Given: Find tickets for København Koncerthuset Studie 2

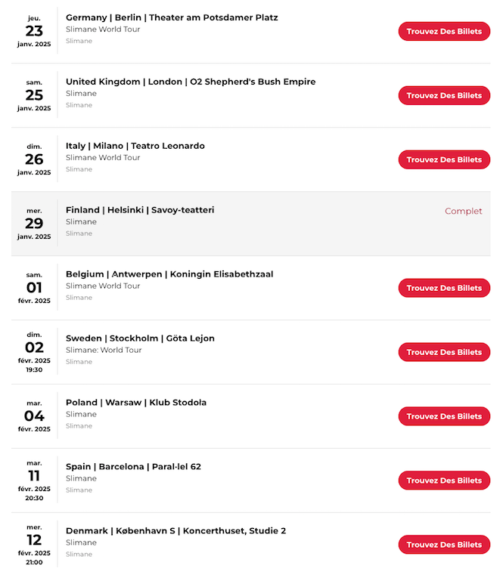Looking at the screenshot, I should pyautogui.click(x=444, y=545).
